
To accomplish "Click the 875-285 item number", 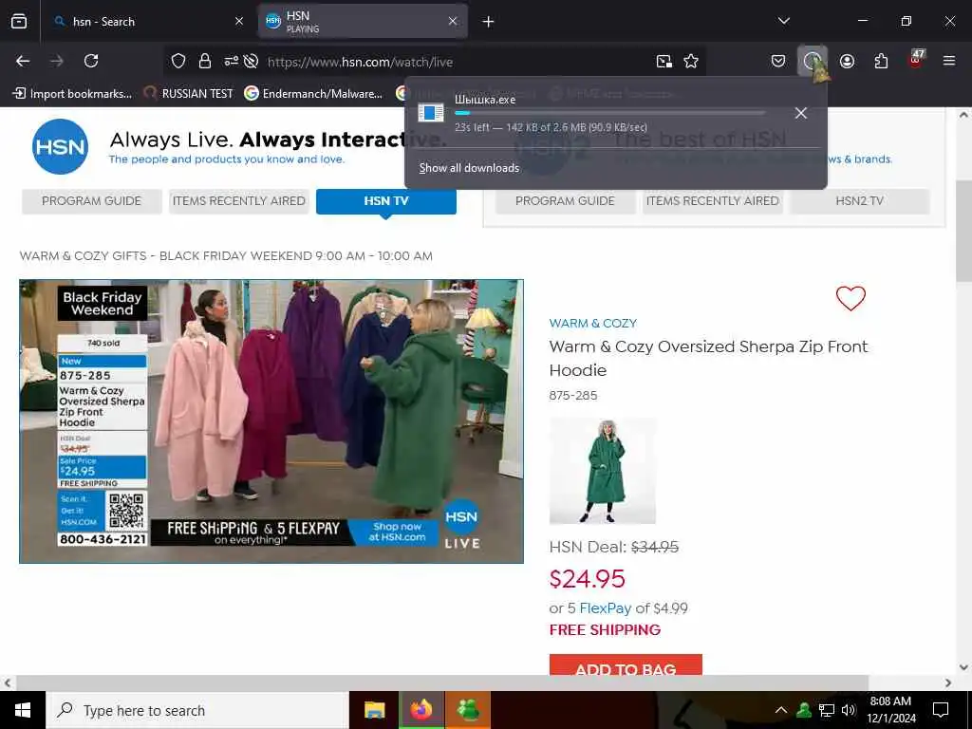I will point(572,396).
